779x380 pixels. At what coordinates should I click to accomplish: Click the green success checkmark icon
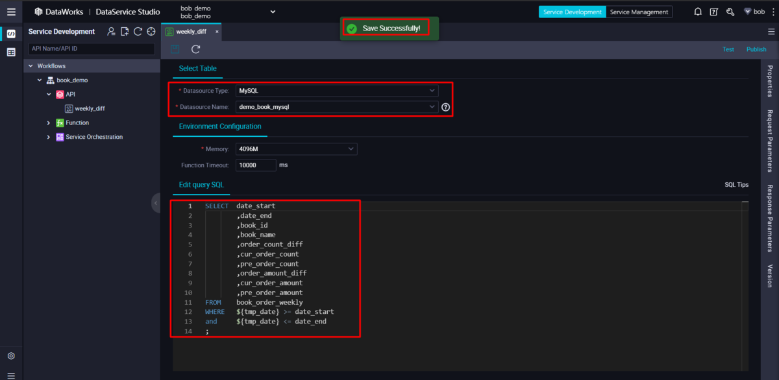pos(351,29)
